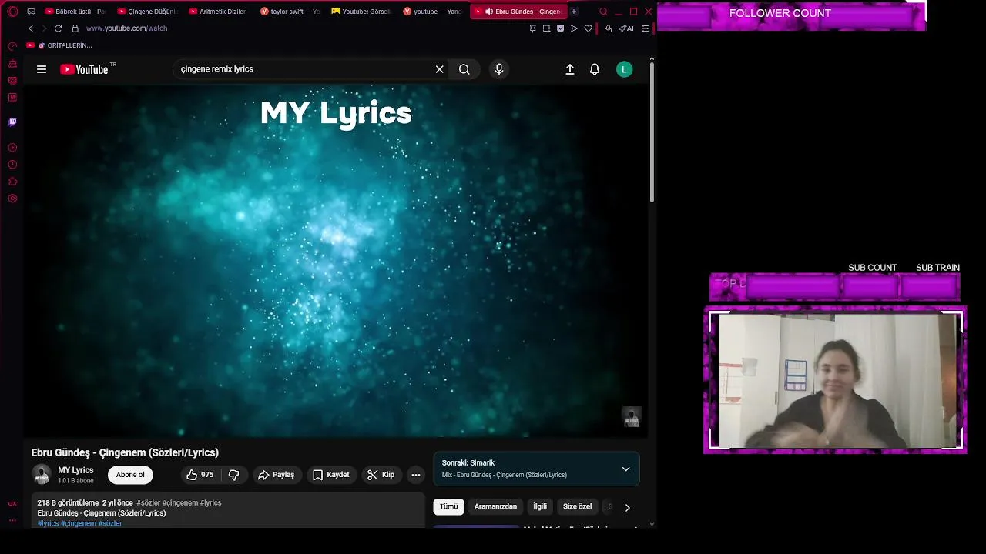Click the page vertical scrollbar
Viewport: 986px width, 554px height.
[652, 131]
